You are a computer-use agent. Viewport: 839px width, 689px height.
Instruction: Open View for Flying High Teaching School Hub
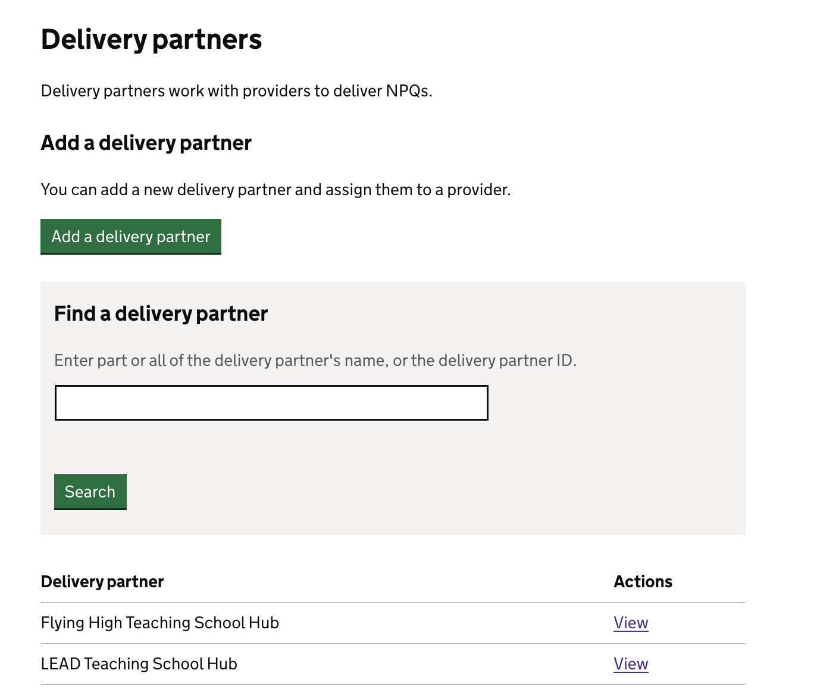pos(631,622)
